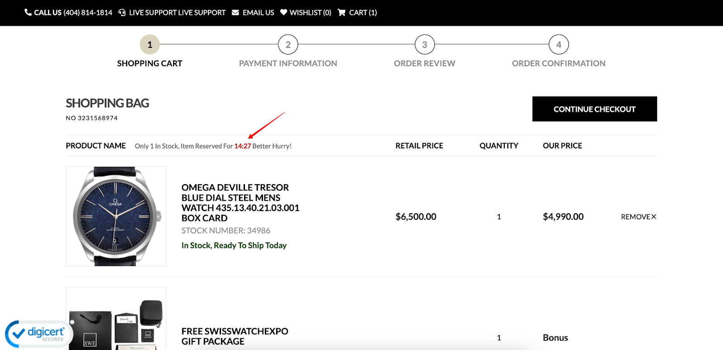723x350 pixels.
Task: Select step 1 Shopping Cart circle
Action: coord(150,45)
